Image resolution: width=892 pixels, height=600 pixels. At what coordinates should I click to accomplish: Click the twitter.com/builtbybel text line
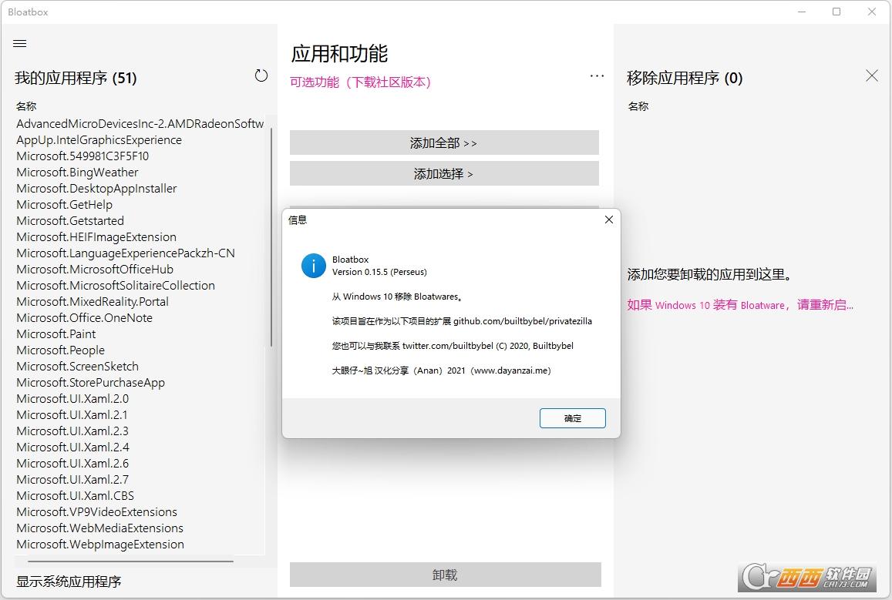tap(453, 346)
